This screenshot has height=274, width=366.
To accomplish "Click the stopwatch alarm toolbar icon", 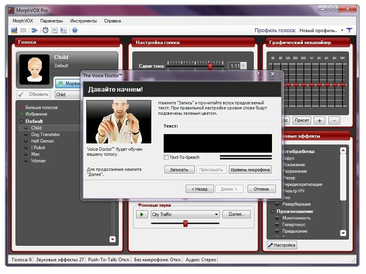I will [46, 30].
